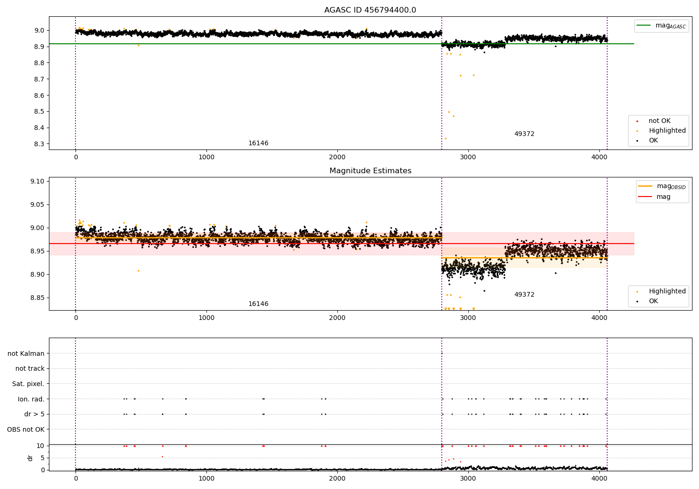Click "OK" legend entry in middle plot

[648, 301]
